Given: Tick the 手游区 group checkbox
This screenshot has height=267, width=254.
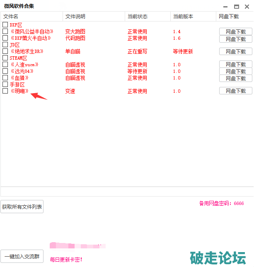Looking at the screenshot, I should [5, 84].
